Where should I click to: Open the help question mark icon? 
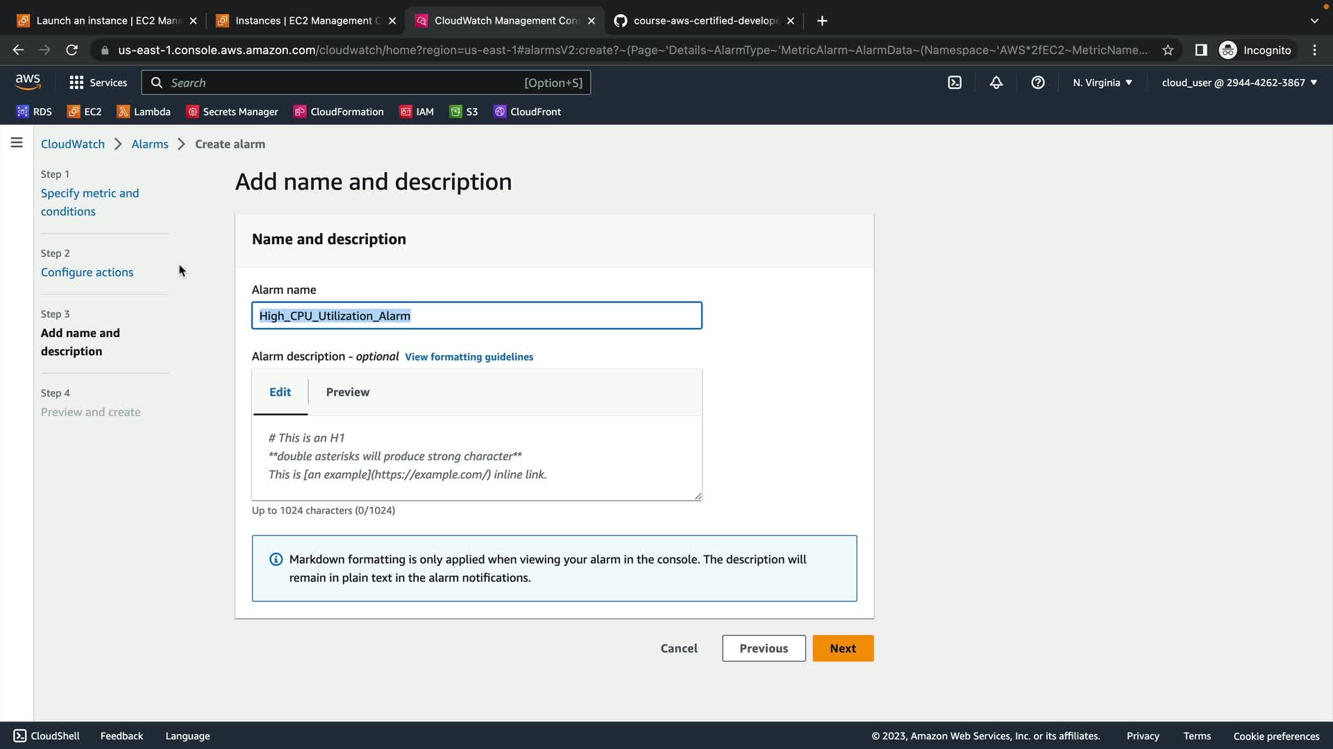click(x=1038, y=83)
